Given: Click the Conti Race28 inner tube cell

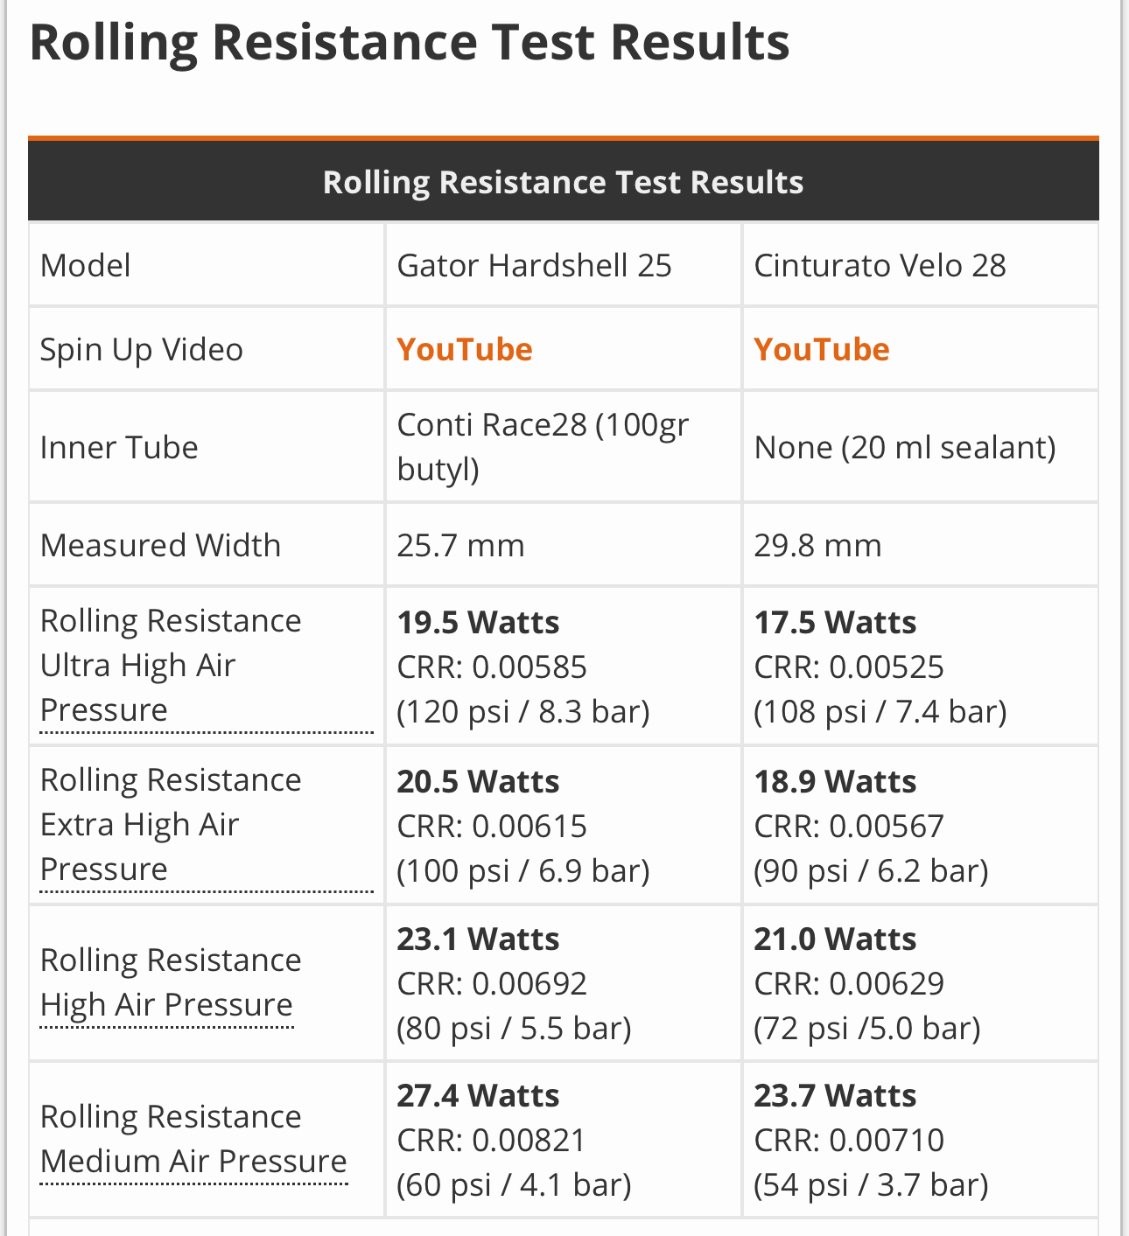Looking at the screenshot, I should pyautogui.click(x=543, y=447).
